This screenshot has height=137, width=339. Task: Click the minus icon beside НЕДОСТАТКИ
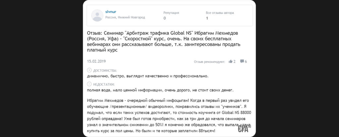coord(89,84)
